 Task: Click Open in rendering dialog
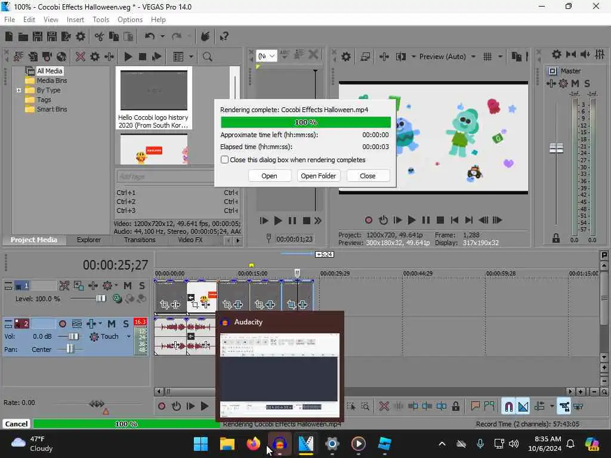click(269, 176)
